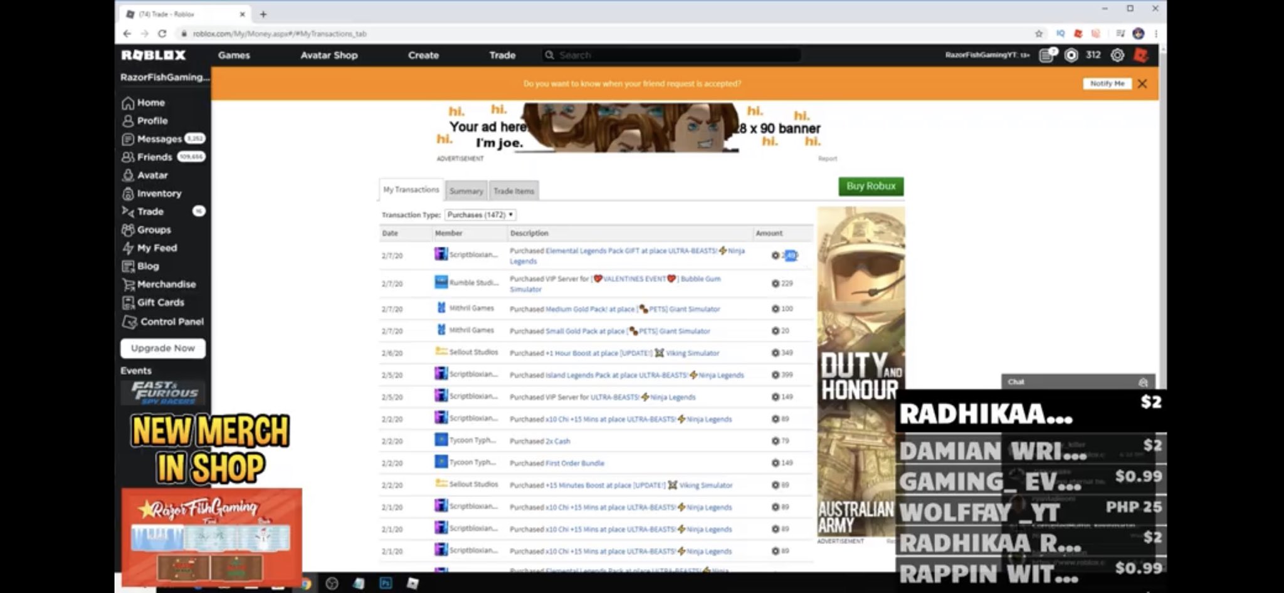
Task: Switch to the Trade Items tab
Action: [513, 191]
